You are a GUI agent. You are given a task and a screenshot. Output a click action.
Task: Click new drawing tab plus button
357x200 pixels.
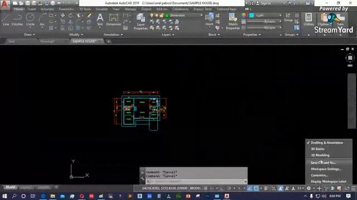(108, 41)
